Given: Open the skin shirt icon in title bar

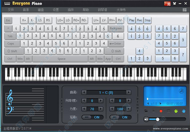Looking at the screenshot, I should tap(173, 4).
